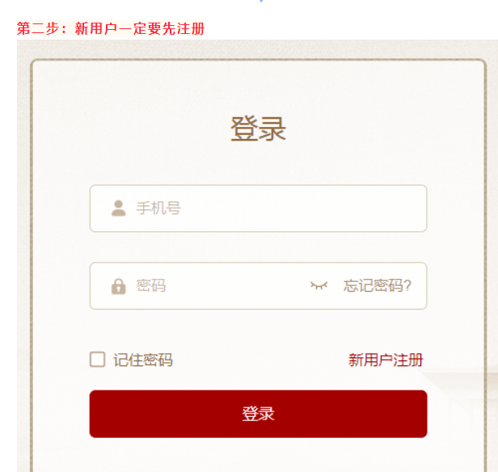Click the 手机号 placeholder text
Viewport: 498px width, 472px height.
158,209
